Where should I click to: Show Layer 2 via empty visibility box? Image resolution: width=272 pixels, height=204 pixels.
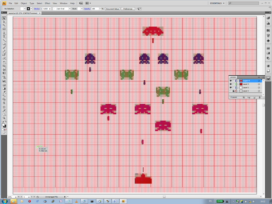[x=231, y=91]
